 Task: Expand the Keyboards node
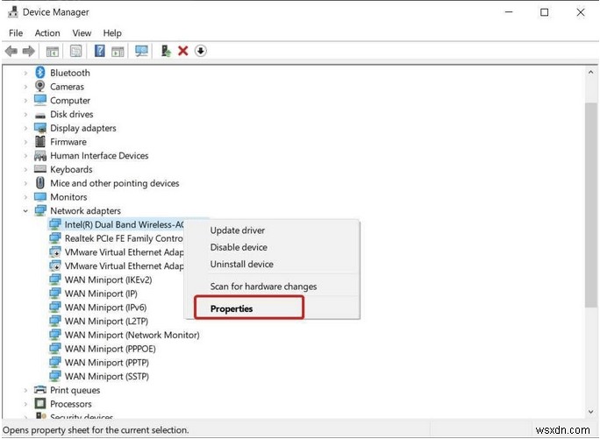(x=25, y=169)
